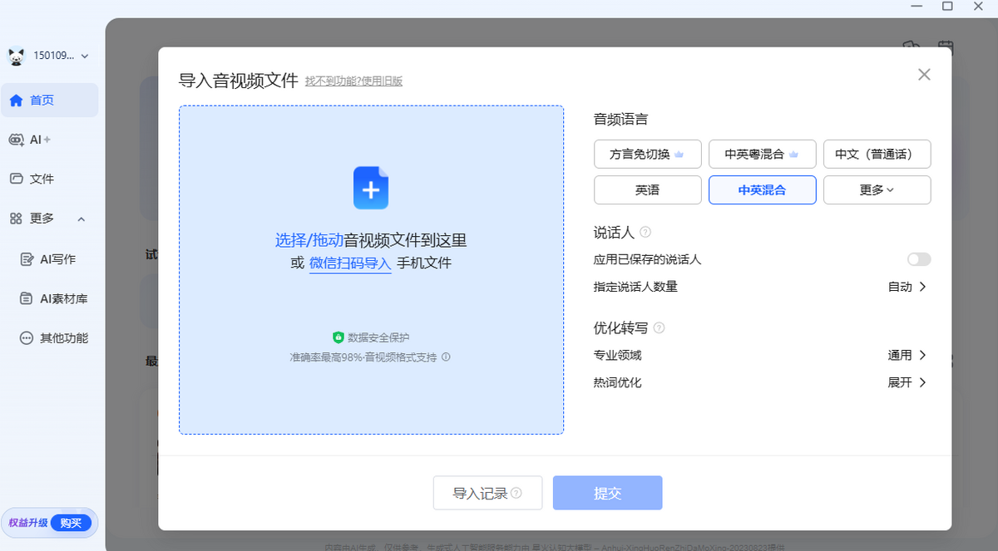
Task: Click the help icon next to 说话人
Action: (645, 233)
